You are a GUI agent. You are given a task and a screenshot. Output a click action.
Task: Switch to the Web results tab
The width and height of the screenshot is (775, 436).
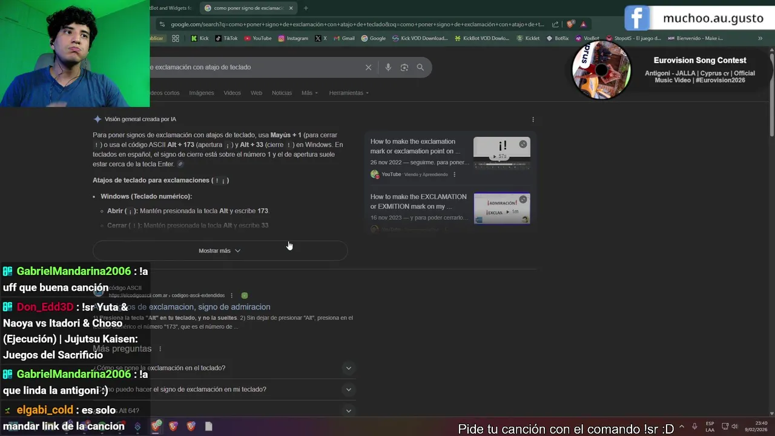point(256,93)
